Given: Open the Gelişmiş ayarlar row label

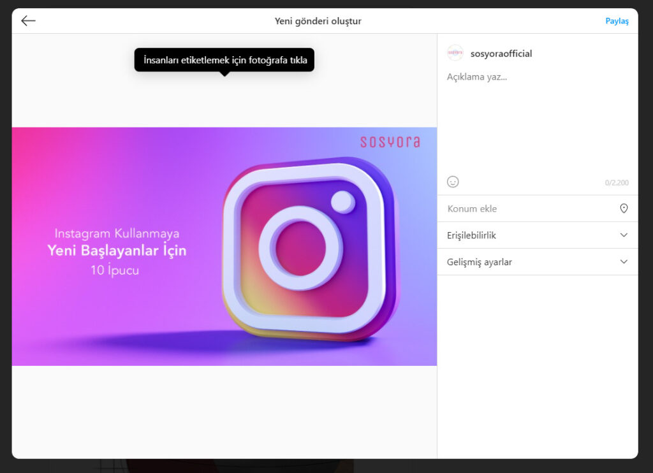Looking at the screenshot, I should coord(479,262).
